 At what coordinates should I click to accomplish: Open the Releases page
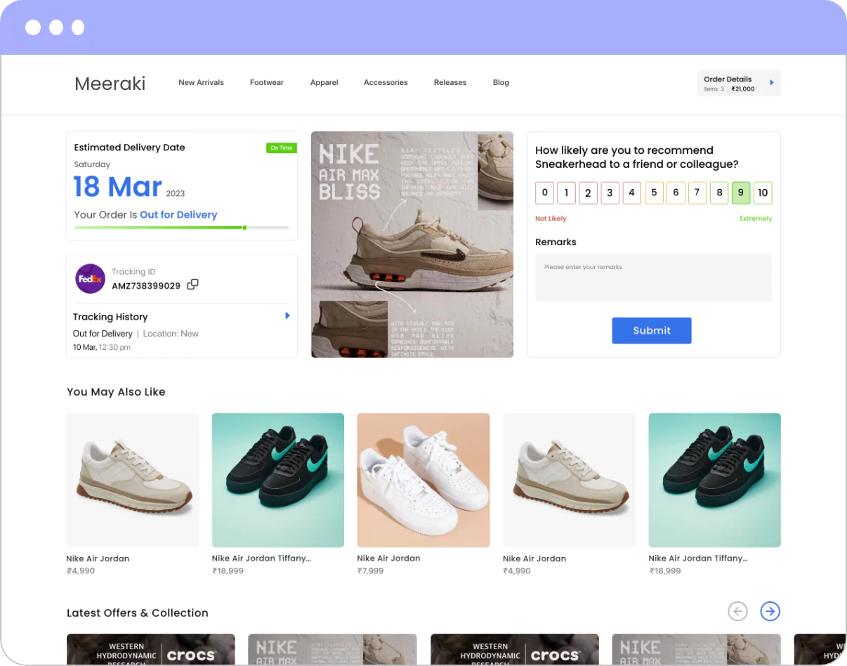click(450, 83)
